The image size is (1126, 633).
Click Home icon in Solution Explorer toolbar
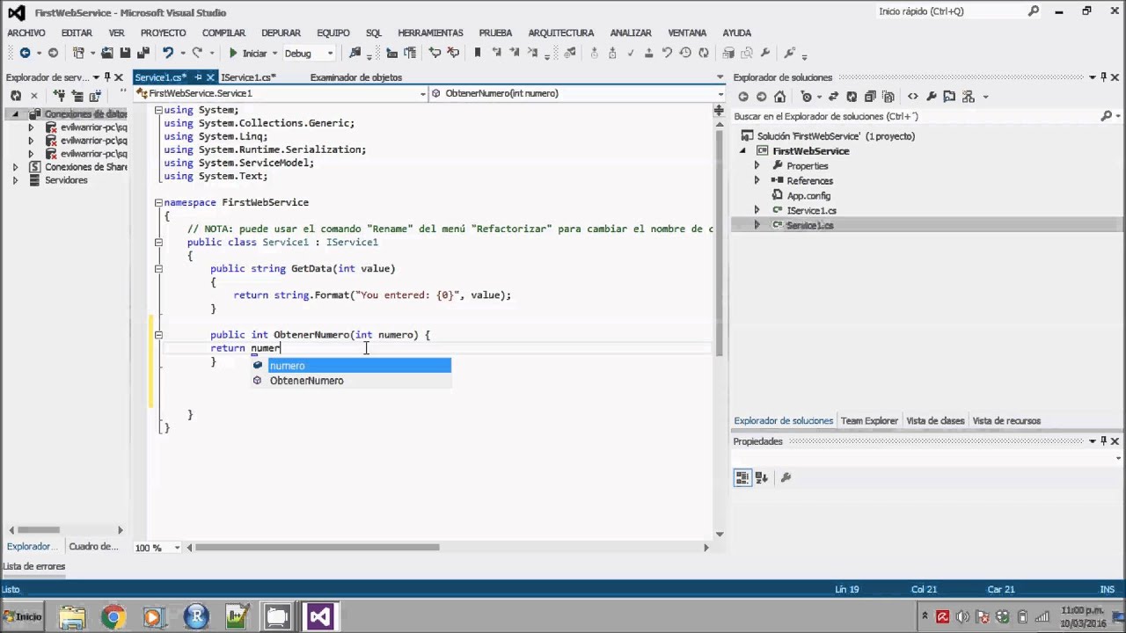780,97
